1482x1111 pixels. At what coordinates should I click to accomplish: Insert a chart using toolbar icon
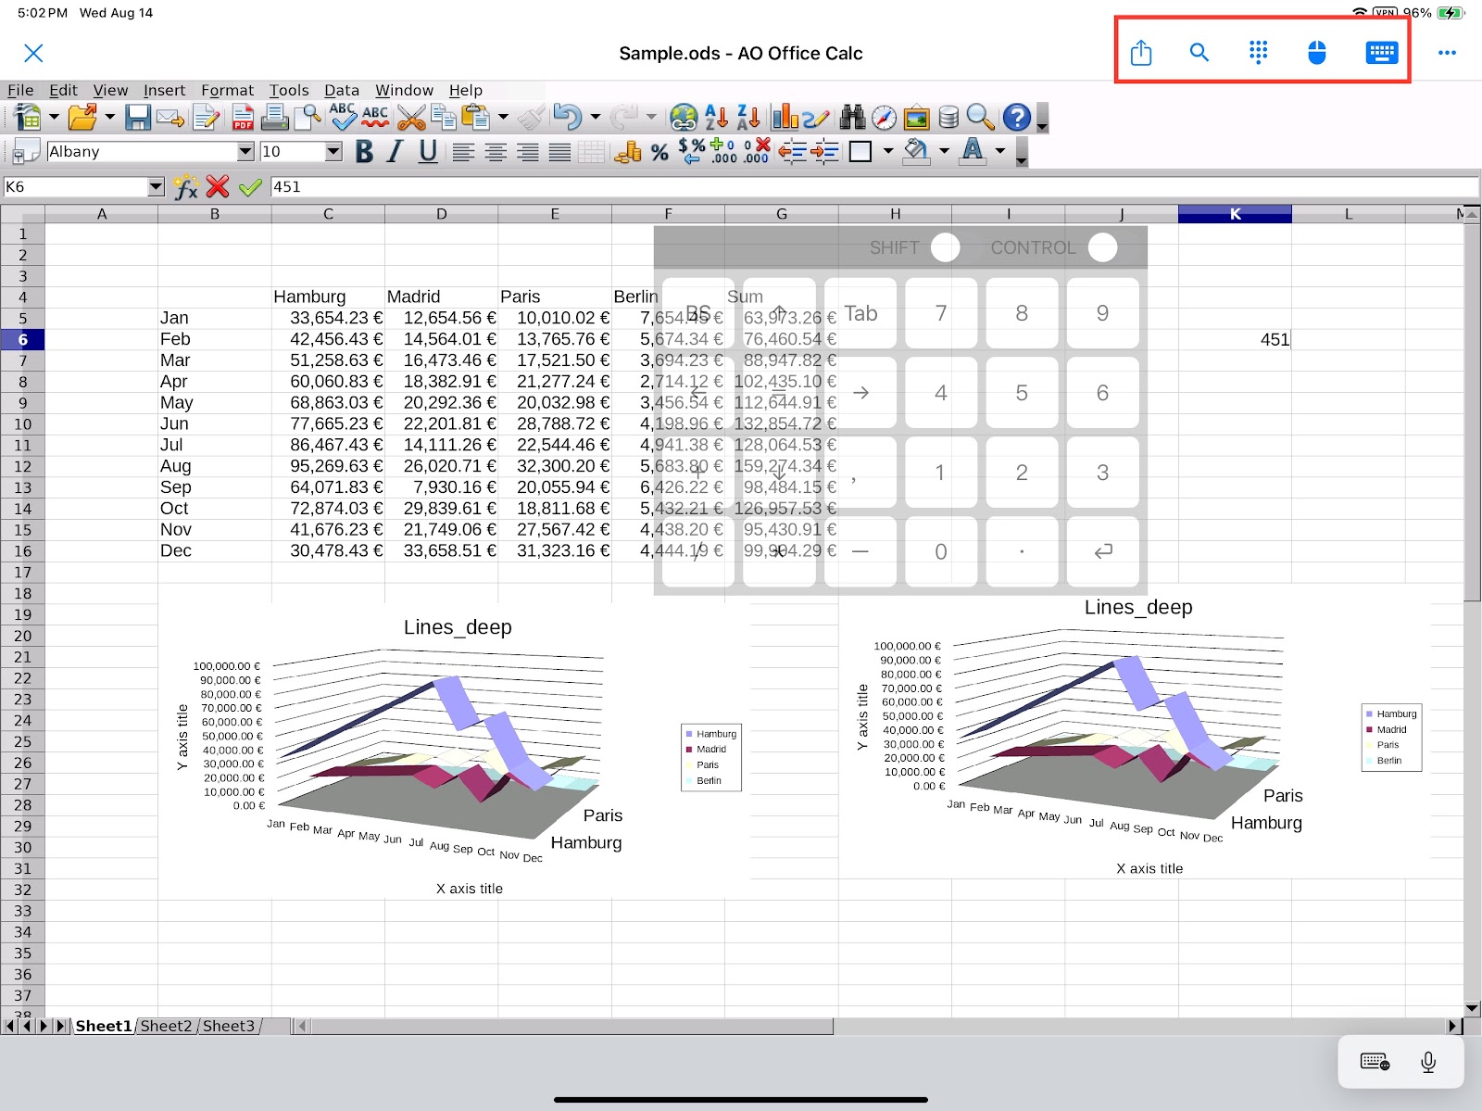785,118
